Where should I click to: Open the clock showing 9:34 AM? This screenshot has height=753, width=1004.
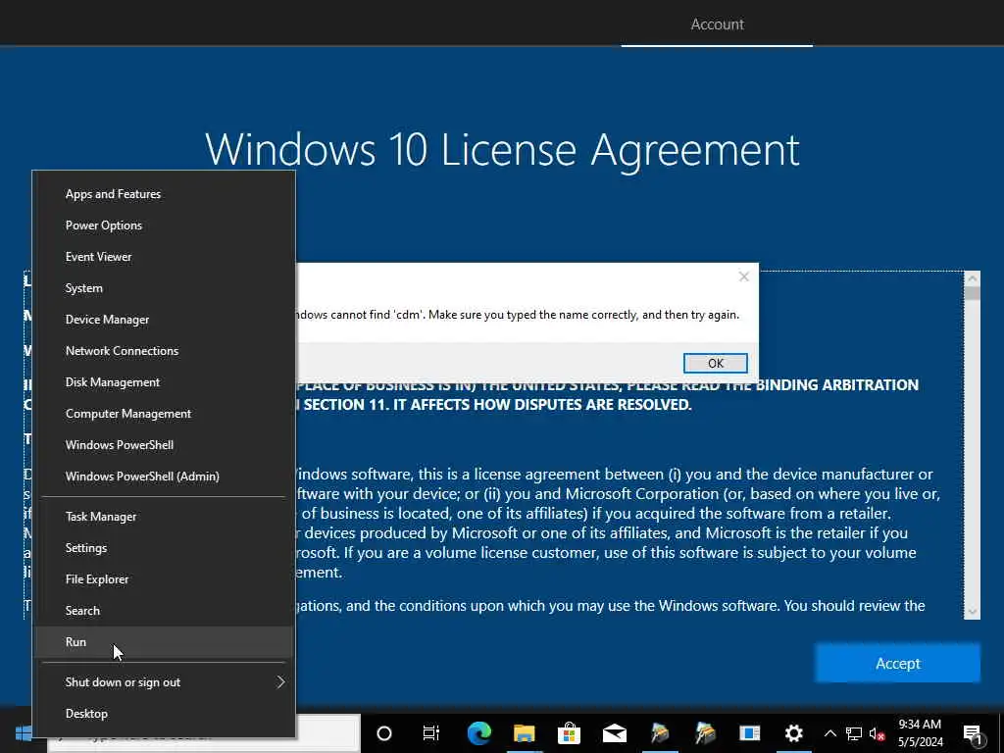(x=920, y=733)
